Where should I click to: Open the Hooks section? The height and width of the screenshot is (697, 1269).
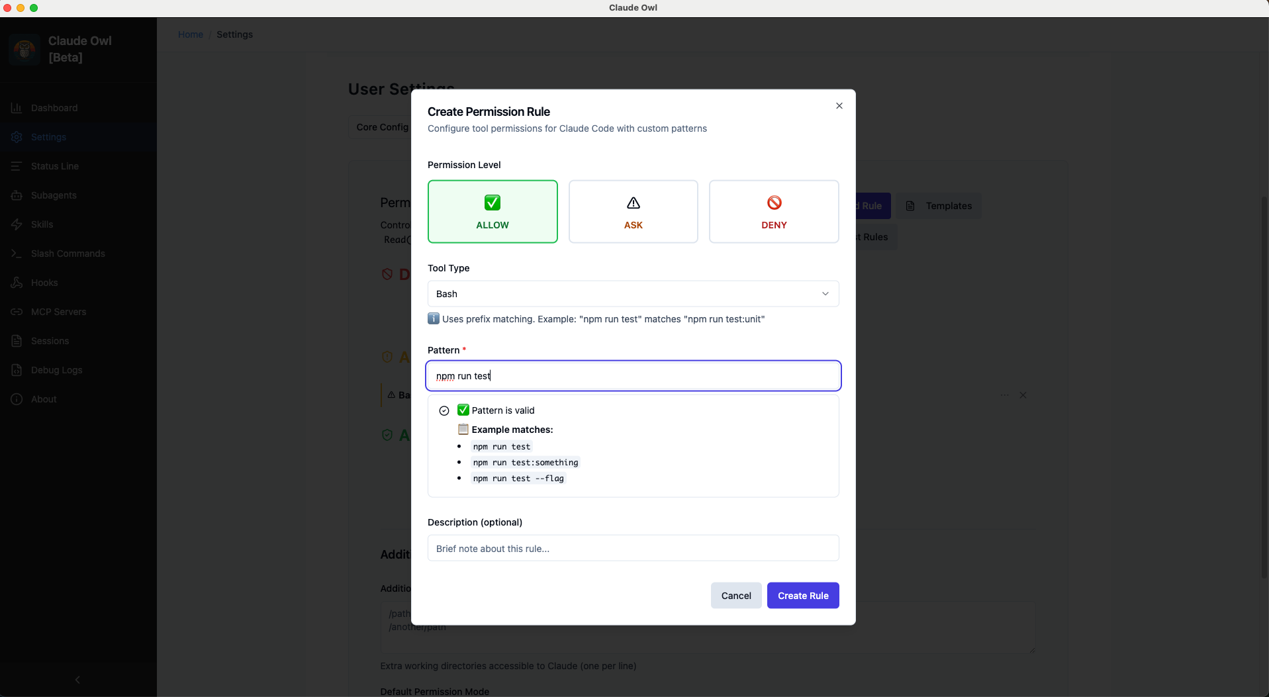pyautogui.click(x=45, y=283)
